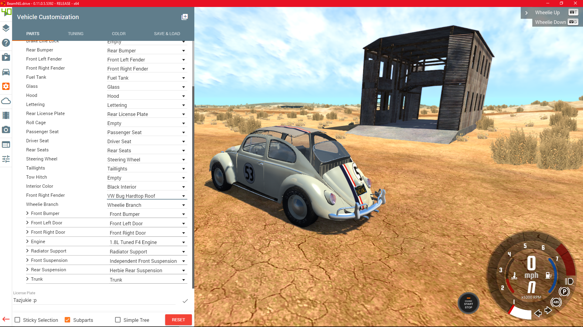
Task: Open the Interior Color dropdown
Action: coord(147,187)
